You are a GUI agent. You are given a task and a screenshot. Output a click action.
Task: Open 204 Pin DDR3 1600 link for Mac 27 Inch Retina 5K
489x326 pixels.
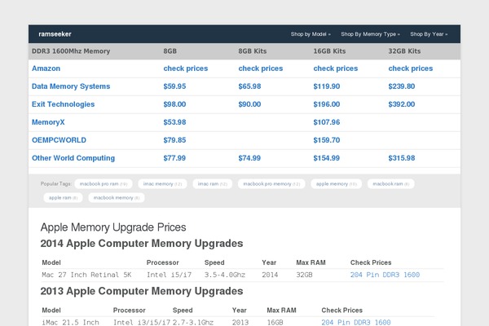[x=385, y=275]
